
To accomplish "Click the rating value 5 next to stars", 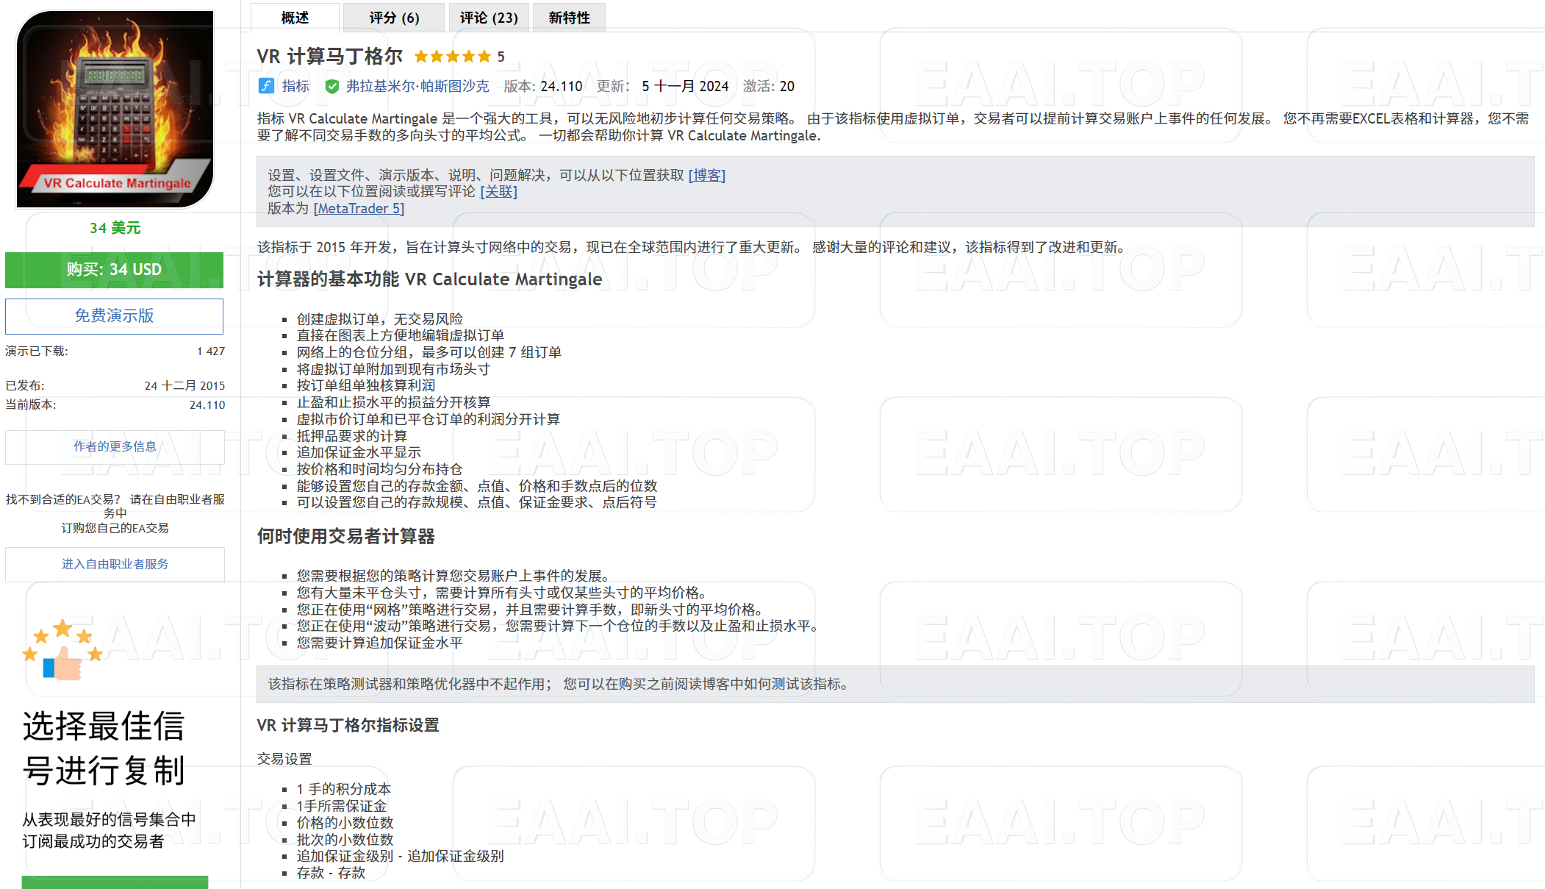I will [501, 56].
